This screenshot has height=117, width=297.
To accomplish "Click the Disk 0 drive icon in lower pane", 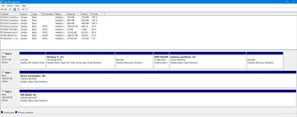I will point(3,54).
